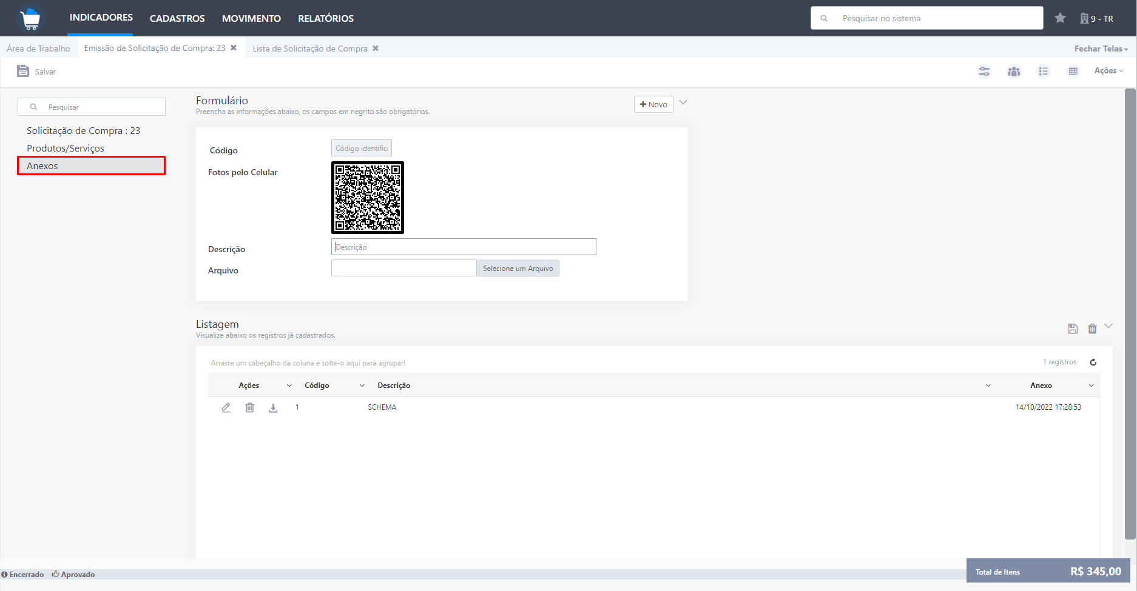Click the sidebar Pesquisar magnifier icon
Viewport: 1137px width, 591px height.
33,107
